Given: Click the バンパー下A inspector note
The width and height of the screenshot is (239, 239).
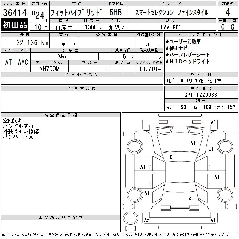Looking at the screenshot, I should click(18, 137).
